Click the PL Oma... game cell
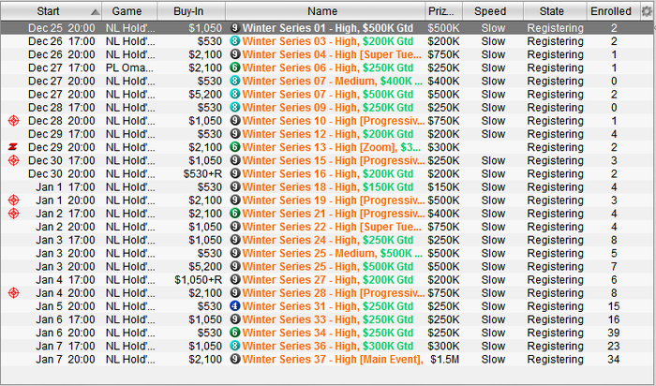 click(x=129, y=67)
